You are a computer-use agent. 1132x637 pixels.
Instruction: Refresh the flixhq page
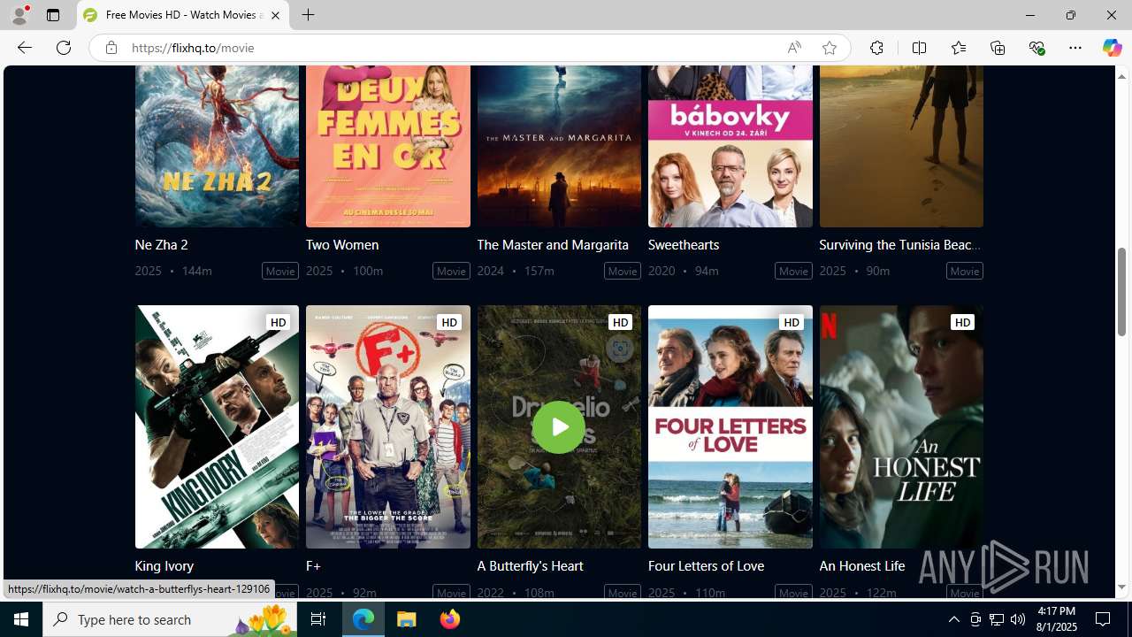[x=64, y=48]
